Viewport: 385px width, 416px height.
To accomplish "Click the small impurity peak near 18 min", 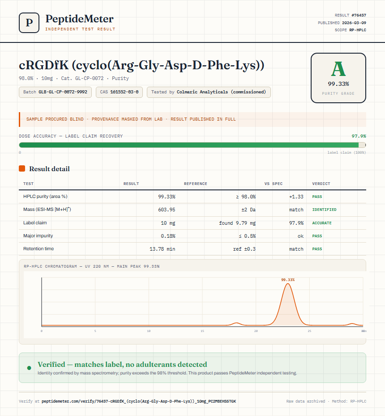I will 236,324.
